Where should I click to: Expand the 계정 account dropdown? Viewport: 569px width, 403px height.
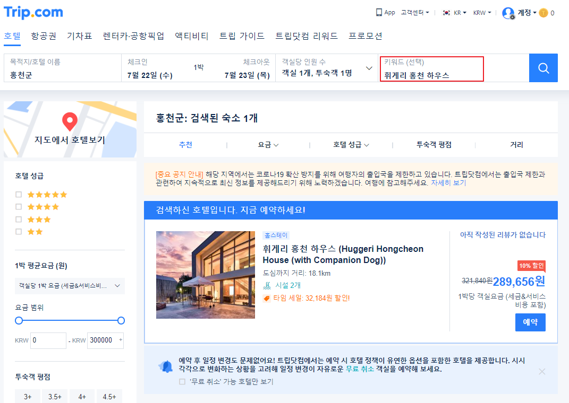click(527, 13)
